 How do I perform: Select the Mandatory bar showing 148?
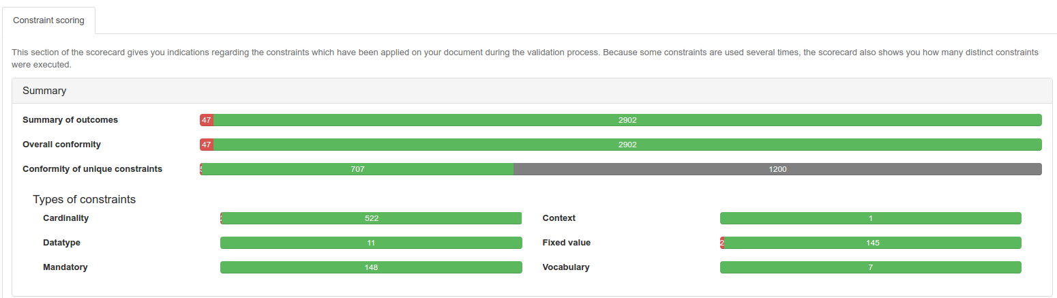(371, 267)
